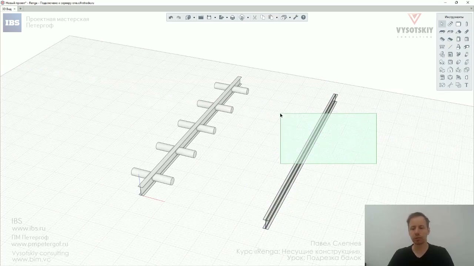Open the settings wrench icon
Image resolution: width=474 pixels, height=266 pixels.
coord(296,17)
